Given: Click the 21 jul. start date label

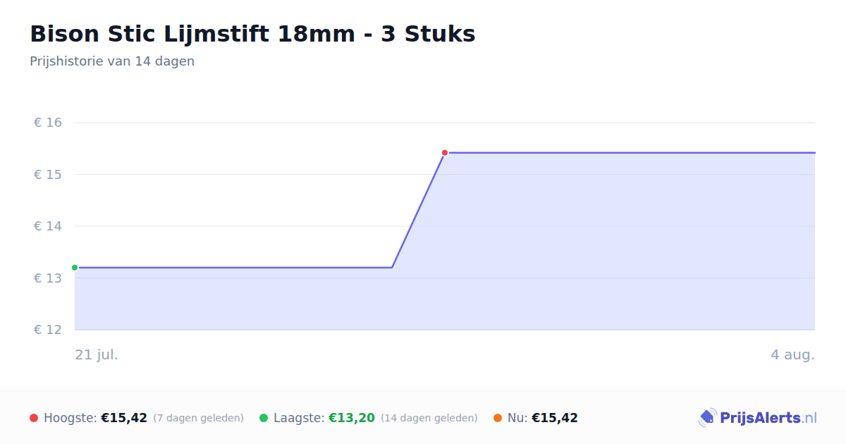Looking at the screenshot, I should point(97,354).
